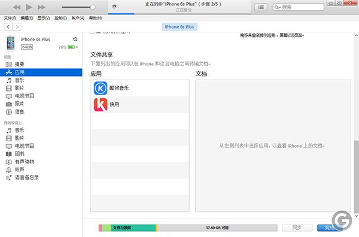Open the 帮助(H) menu

click(x=95, y=18)
